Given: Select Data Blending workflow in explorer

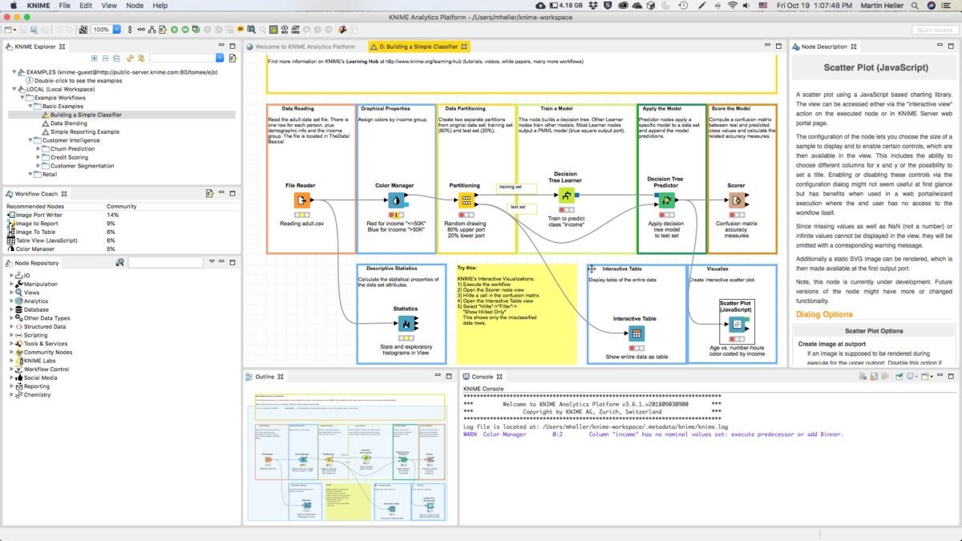Looking at the screenshot, I should coord(67,123).
